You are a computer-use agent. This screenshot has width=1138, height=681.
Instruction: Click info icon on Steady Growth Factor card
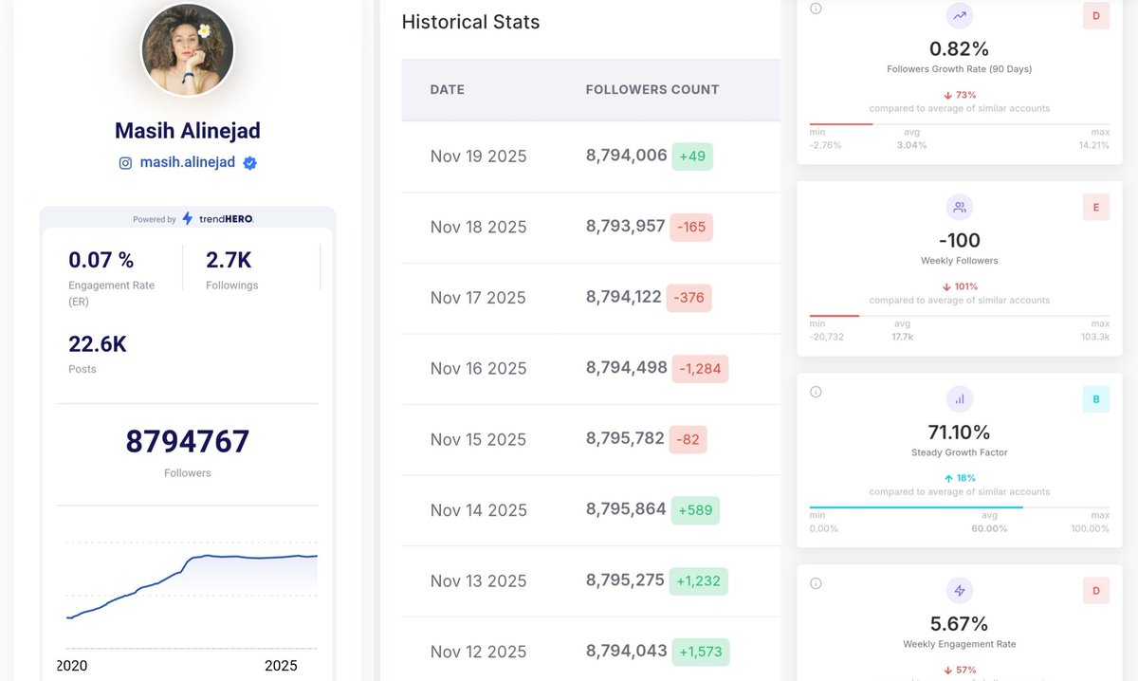(816, 392)
